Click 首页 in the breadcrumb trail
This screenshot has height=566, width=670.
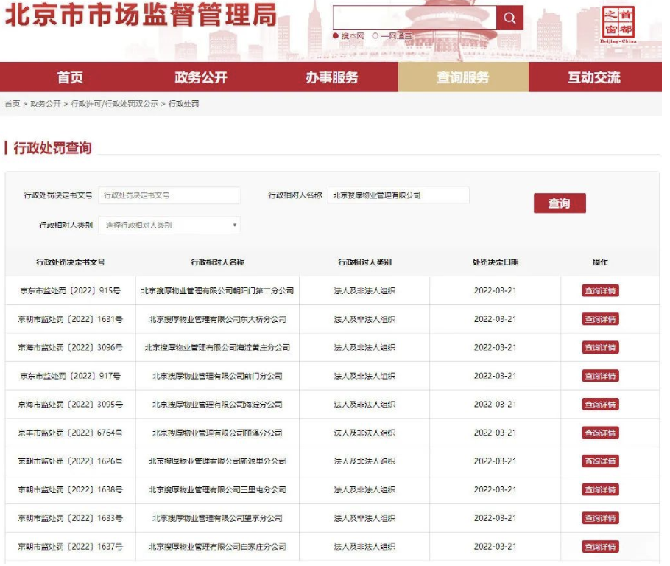pos(11,104)
